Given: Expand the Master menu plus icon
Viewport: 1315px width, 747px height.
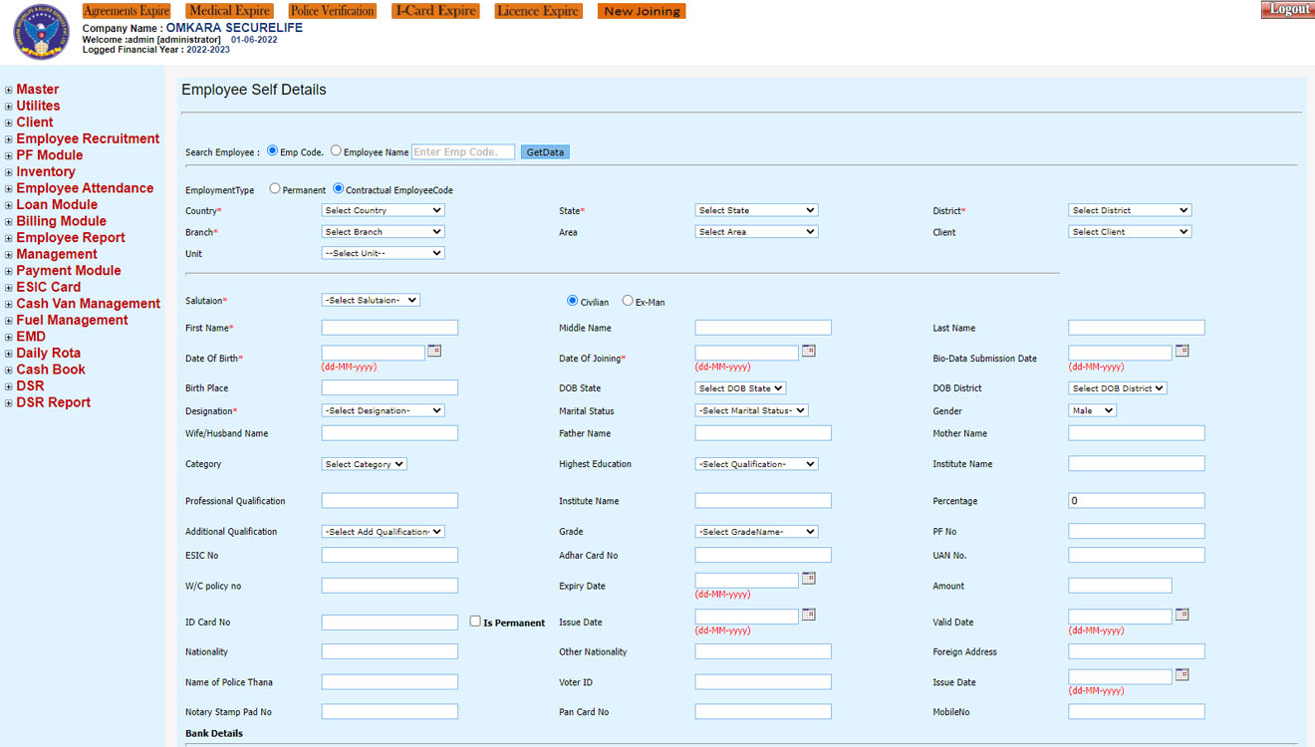Looking at the screenshot, I should (x=9, y=90).
